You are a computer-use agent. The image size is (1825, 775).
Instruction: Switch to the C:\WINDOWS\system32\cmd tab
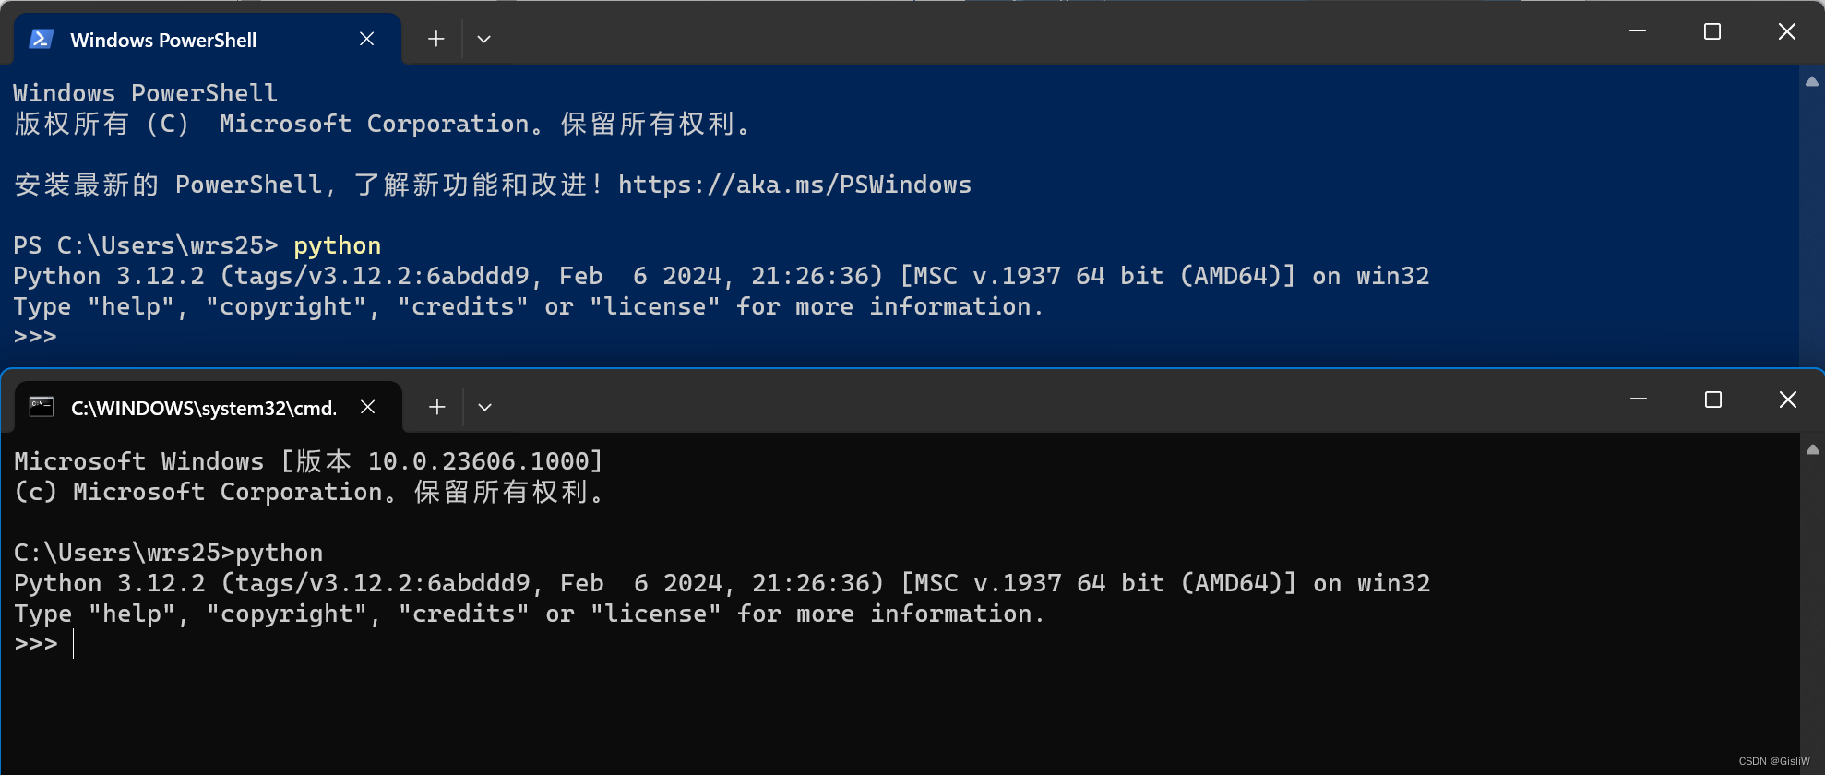[x=203, y=407]
